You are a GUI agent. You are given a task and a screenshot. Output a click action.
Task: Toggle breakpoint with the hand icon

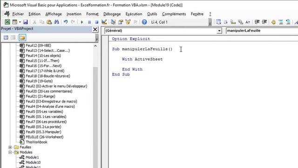pos(273,22)
